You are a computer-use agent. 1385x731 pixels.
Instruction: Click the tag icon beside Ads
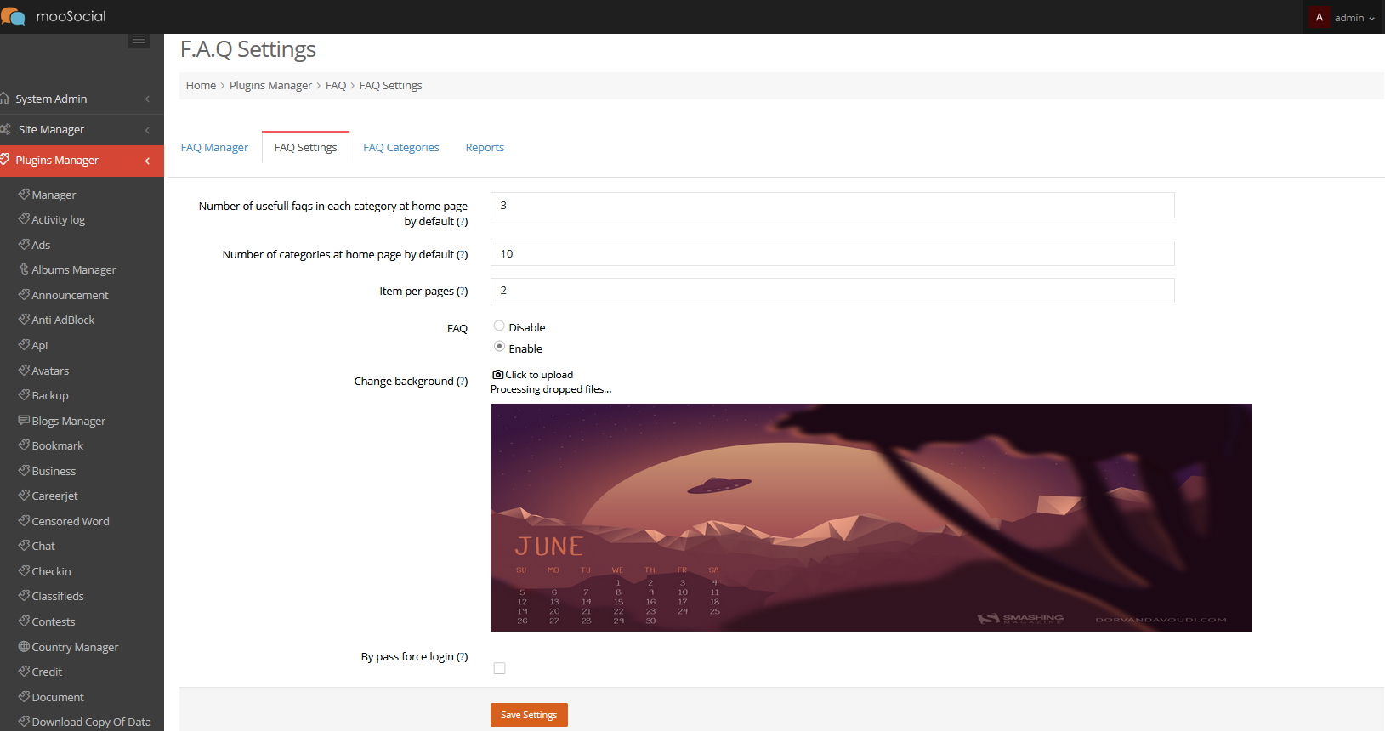(24, 244)
